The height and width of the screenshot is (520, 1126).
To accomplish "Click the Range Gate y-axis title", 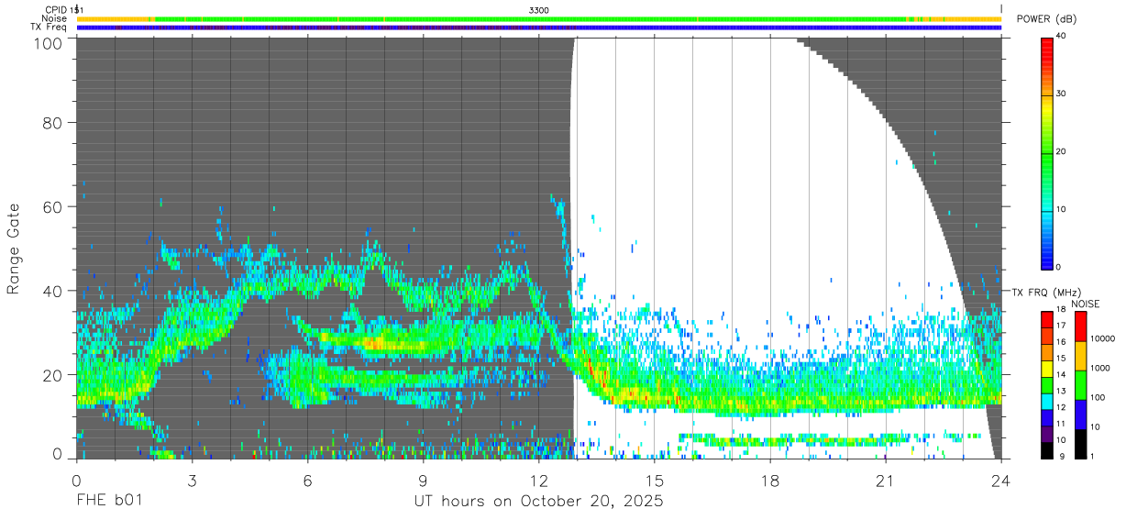I will pos(15,249).
